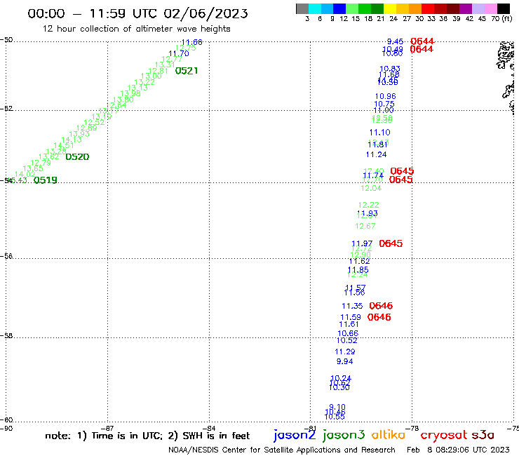Click the s3a satellite legend label
519x456 pixels.
click(x=483, y=435)
